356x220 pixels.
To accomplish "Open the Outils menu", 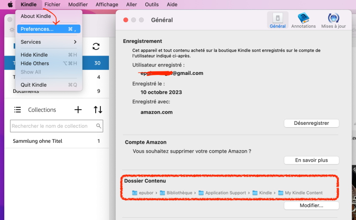I will point(152,5).
